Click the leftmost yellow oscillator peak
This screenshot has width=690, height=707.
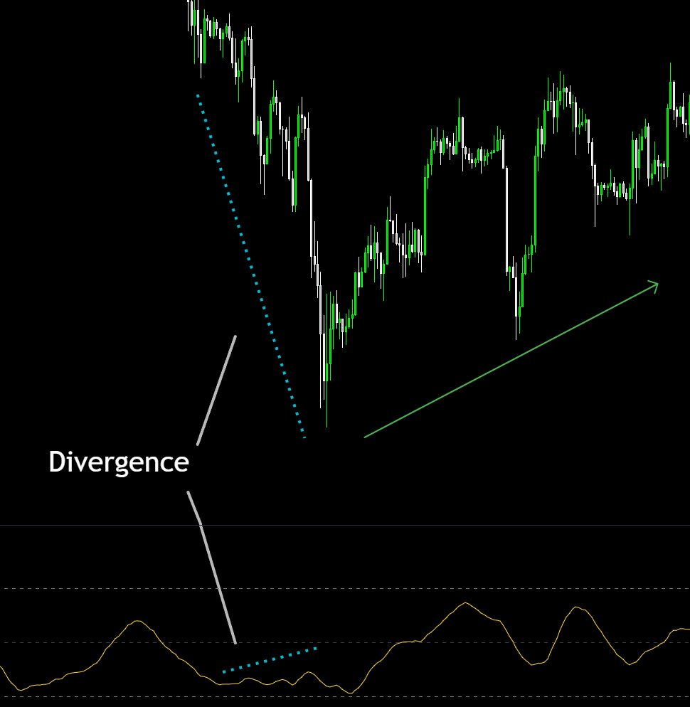(138, 622)
